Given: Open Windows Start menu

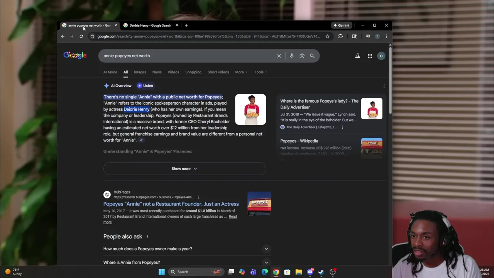Looking at the screenshot, I should pyautogui.click(x=162, y=272).
